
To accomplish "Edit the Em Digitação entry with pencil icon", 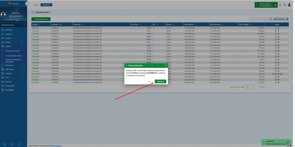I will tap(279, 74).
